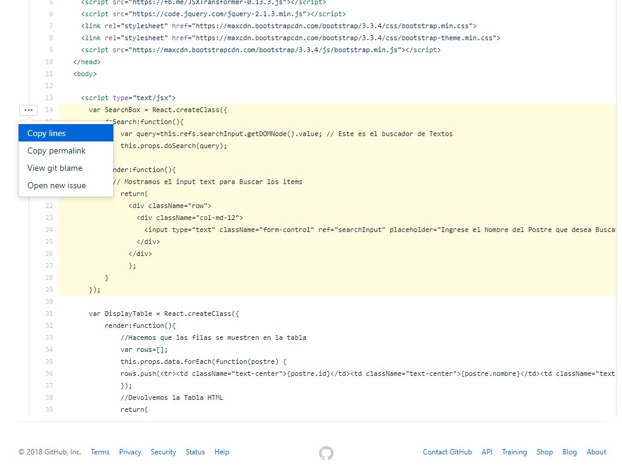622x470 pixels.
Task: Open the About footer link
Action: point(596,452)
